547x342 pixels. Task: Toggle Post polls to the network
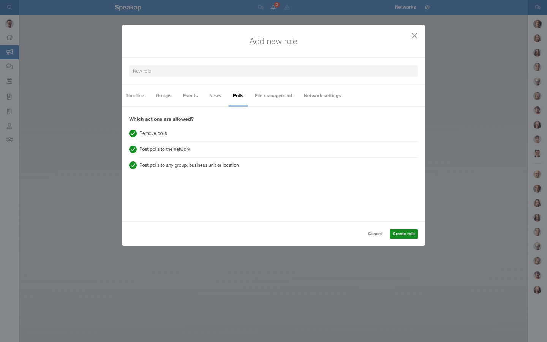133,149
